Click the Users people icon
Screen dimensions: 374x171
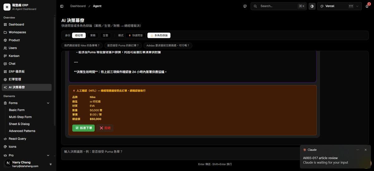(5, 48)
